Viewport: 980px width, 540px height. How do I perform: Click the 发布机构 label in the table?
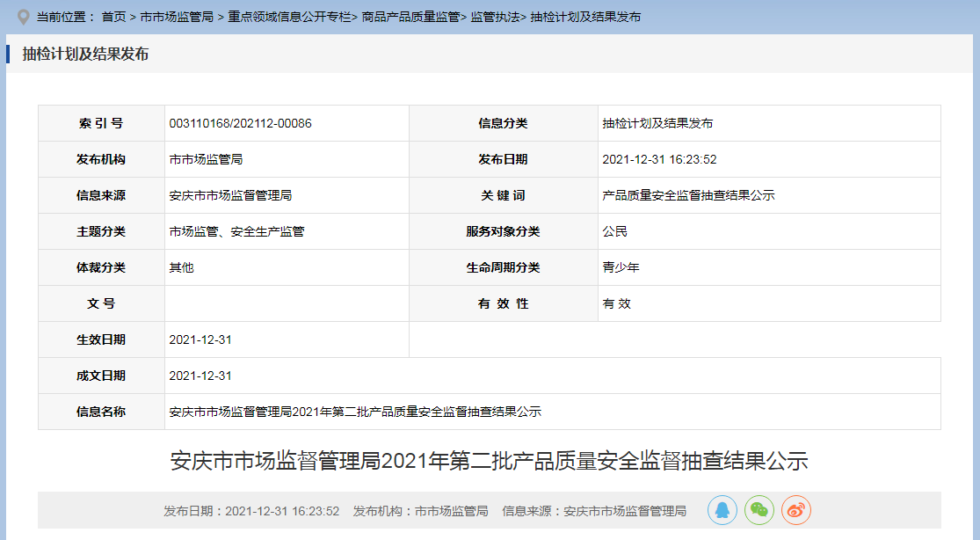pos(101,159)
